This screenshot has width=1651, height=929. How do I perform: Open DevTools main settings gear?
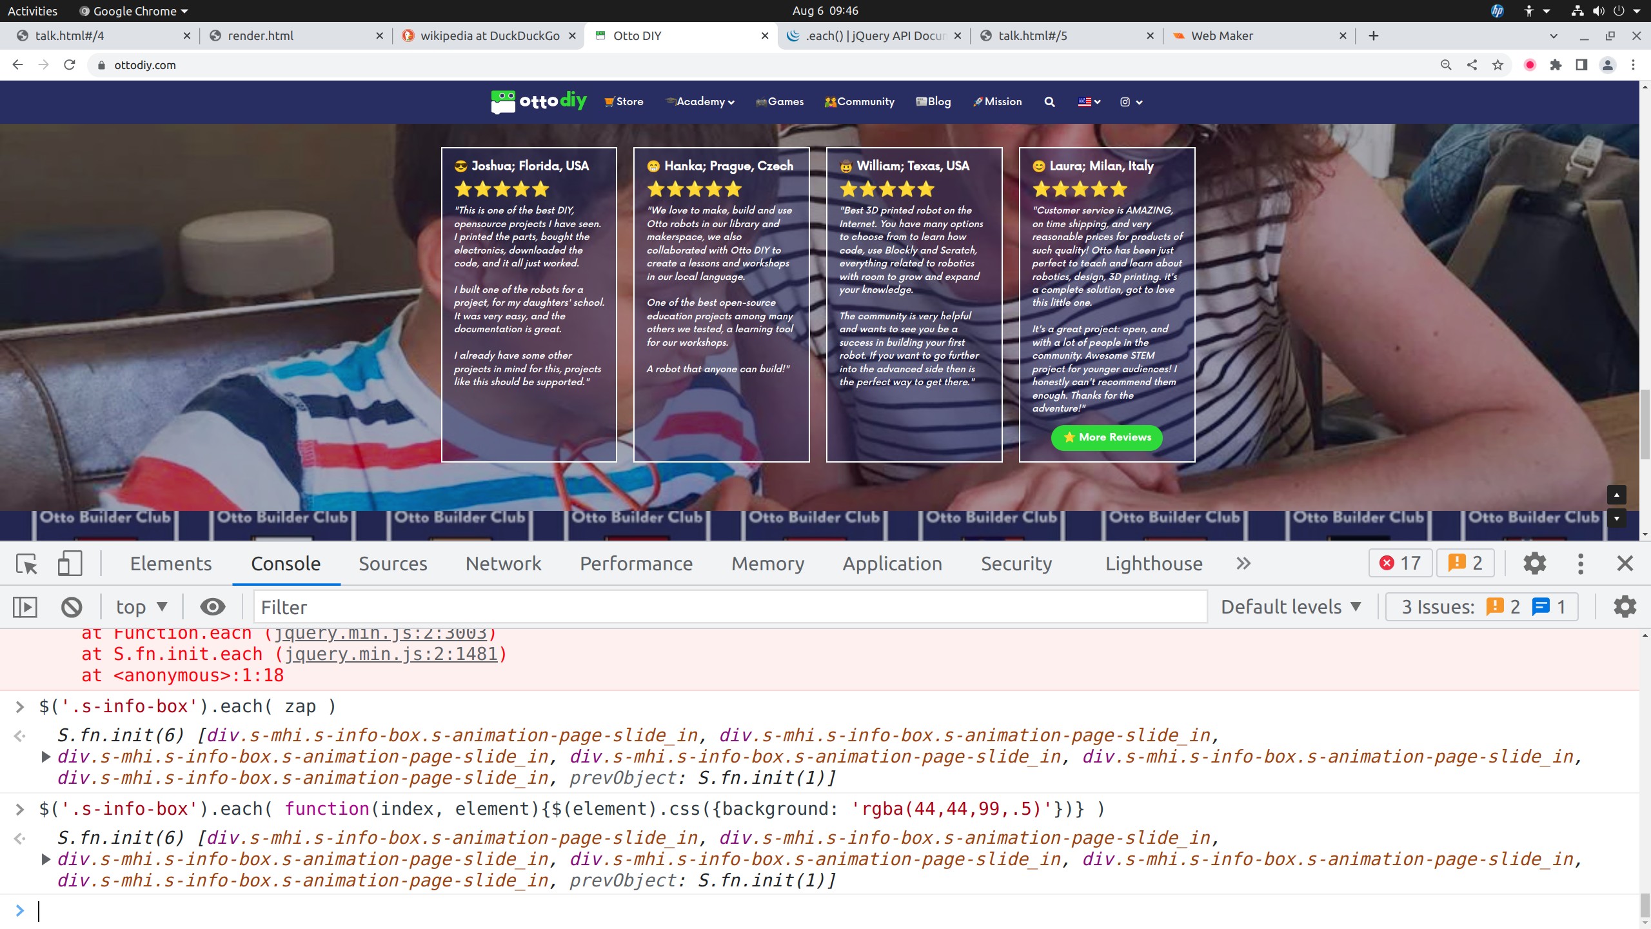[x=1534, y=564]
